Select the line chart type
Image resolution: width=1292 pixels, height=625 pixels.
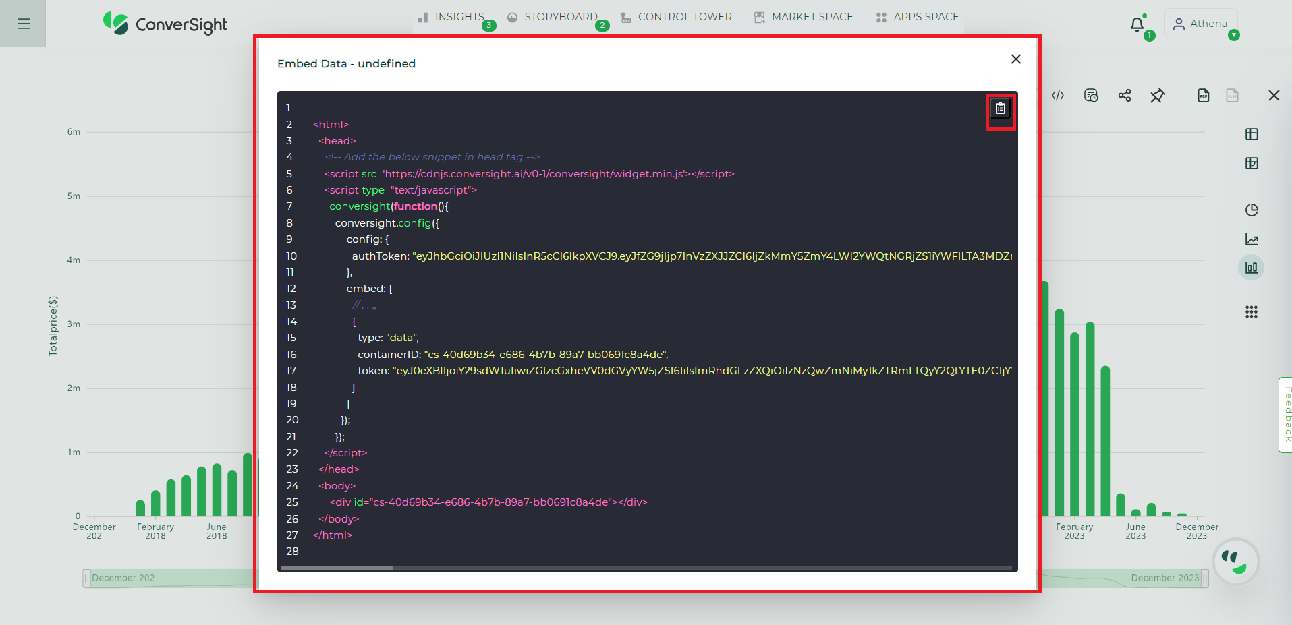(x=1252, y=239)
